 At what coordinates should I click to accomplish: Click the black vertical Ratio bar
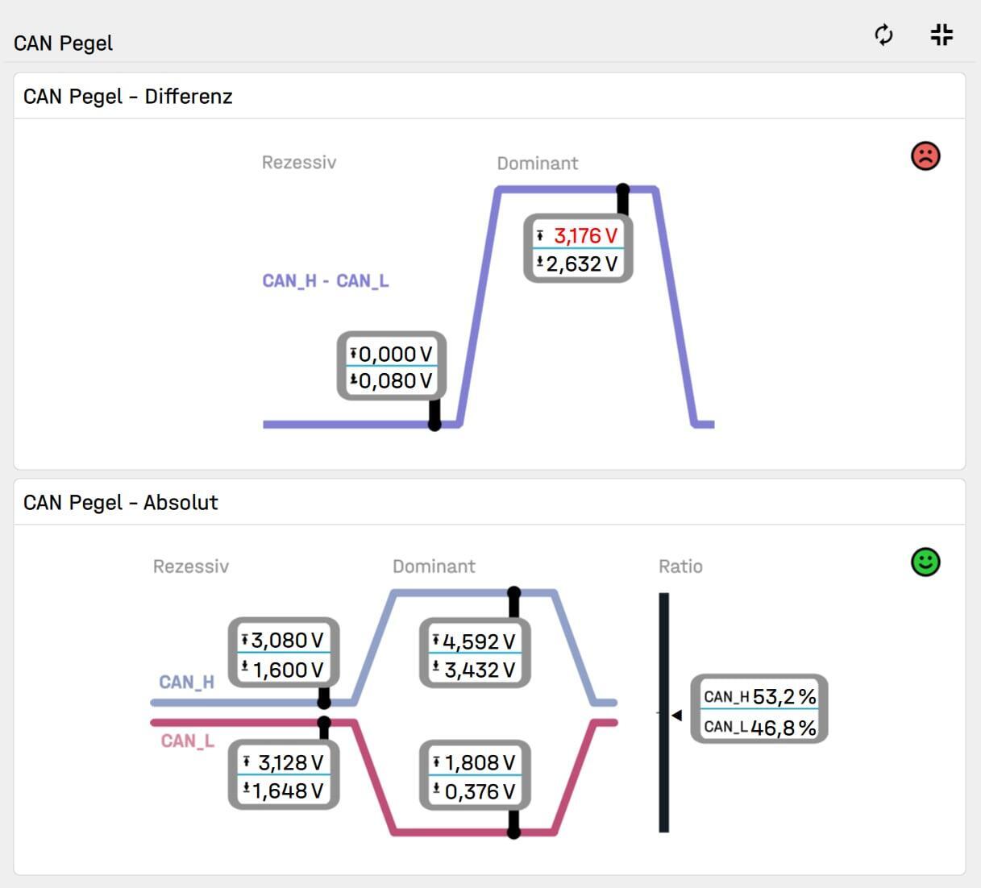pos(664,774)
